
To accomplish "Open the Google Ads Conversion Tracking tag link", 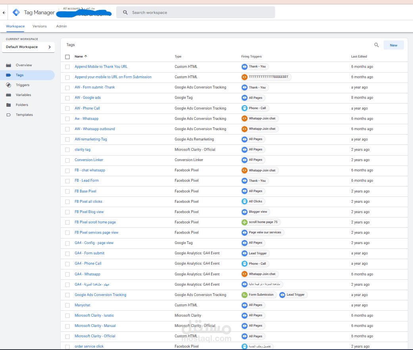I will [100, 295].
